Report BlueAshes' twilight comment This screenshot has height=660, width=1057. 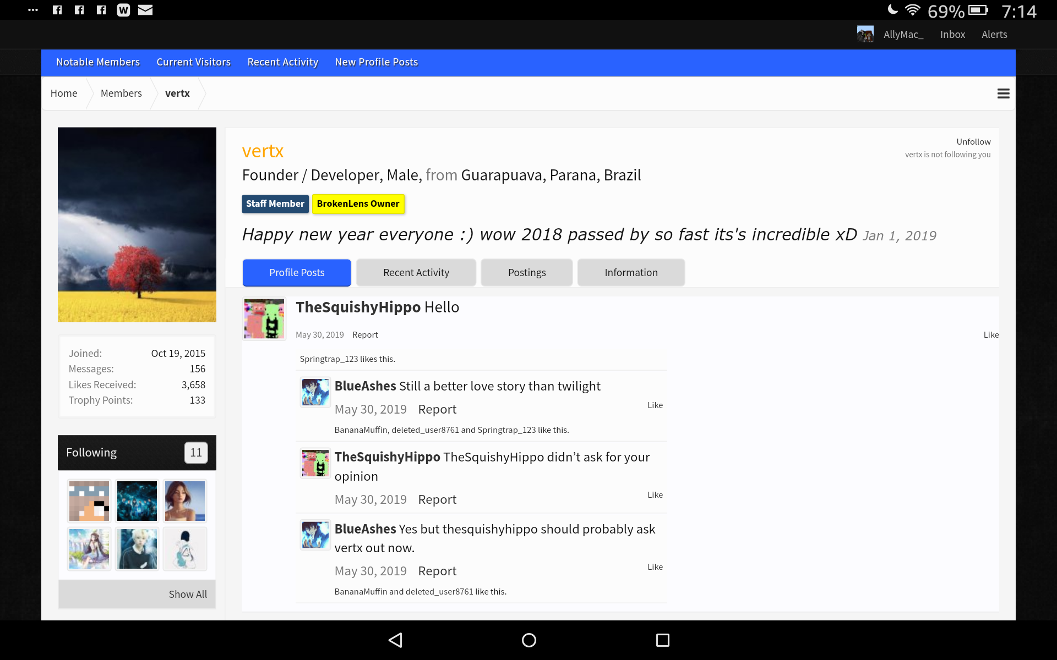pos(437,409)
